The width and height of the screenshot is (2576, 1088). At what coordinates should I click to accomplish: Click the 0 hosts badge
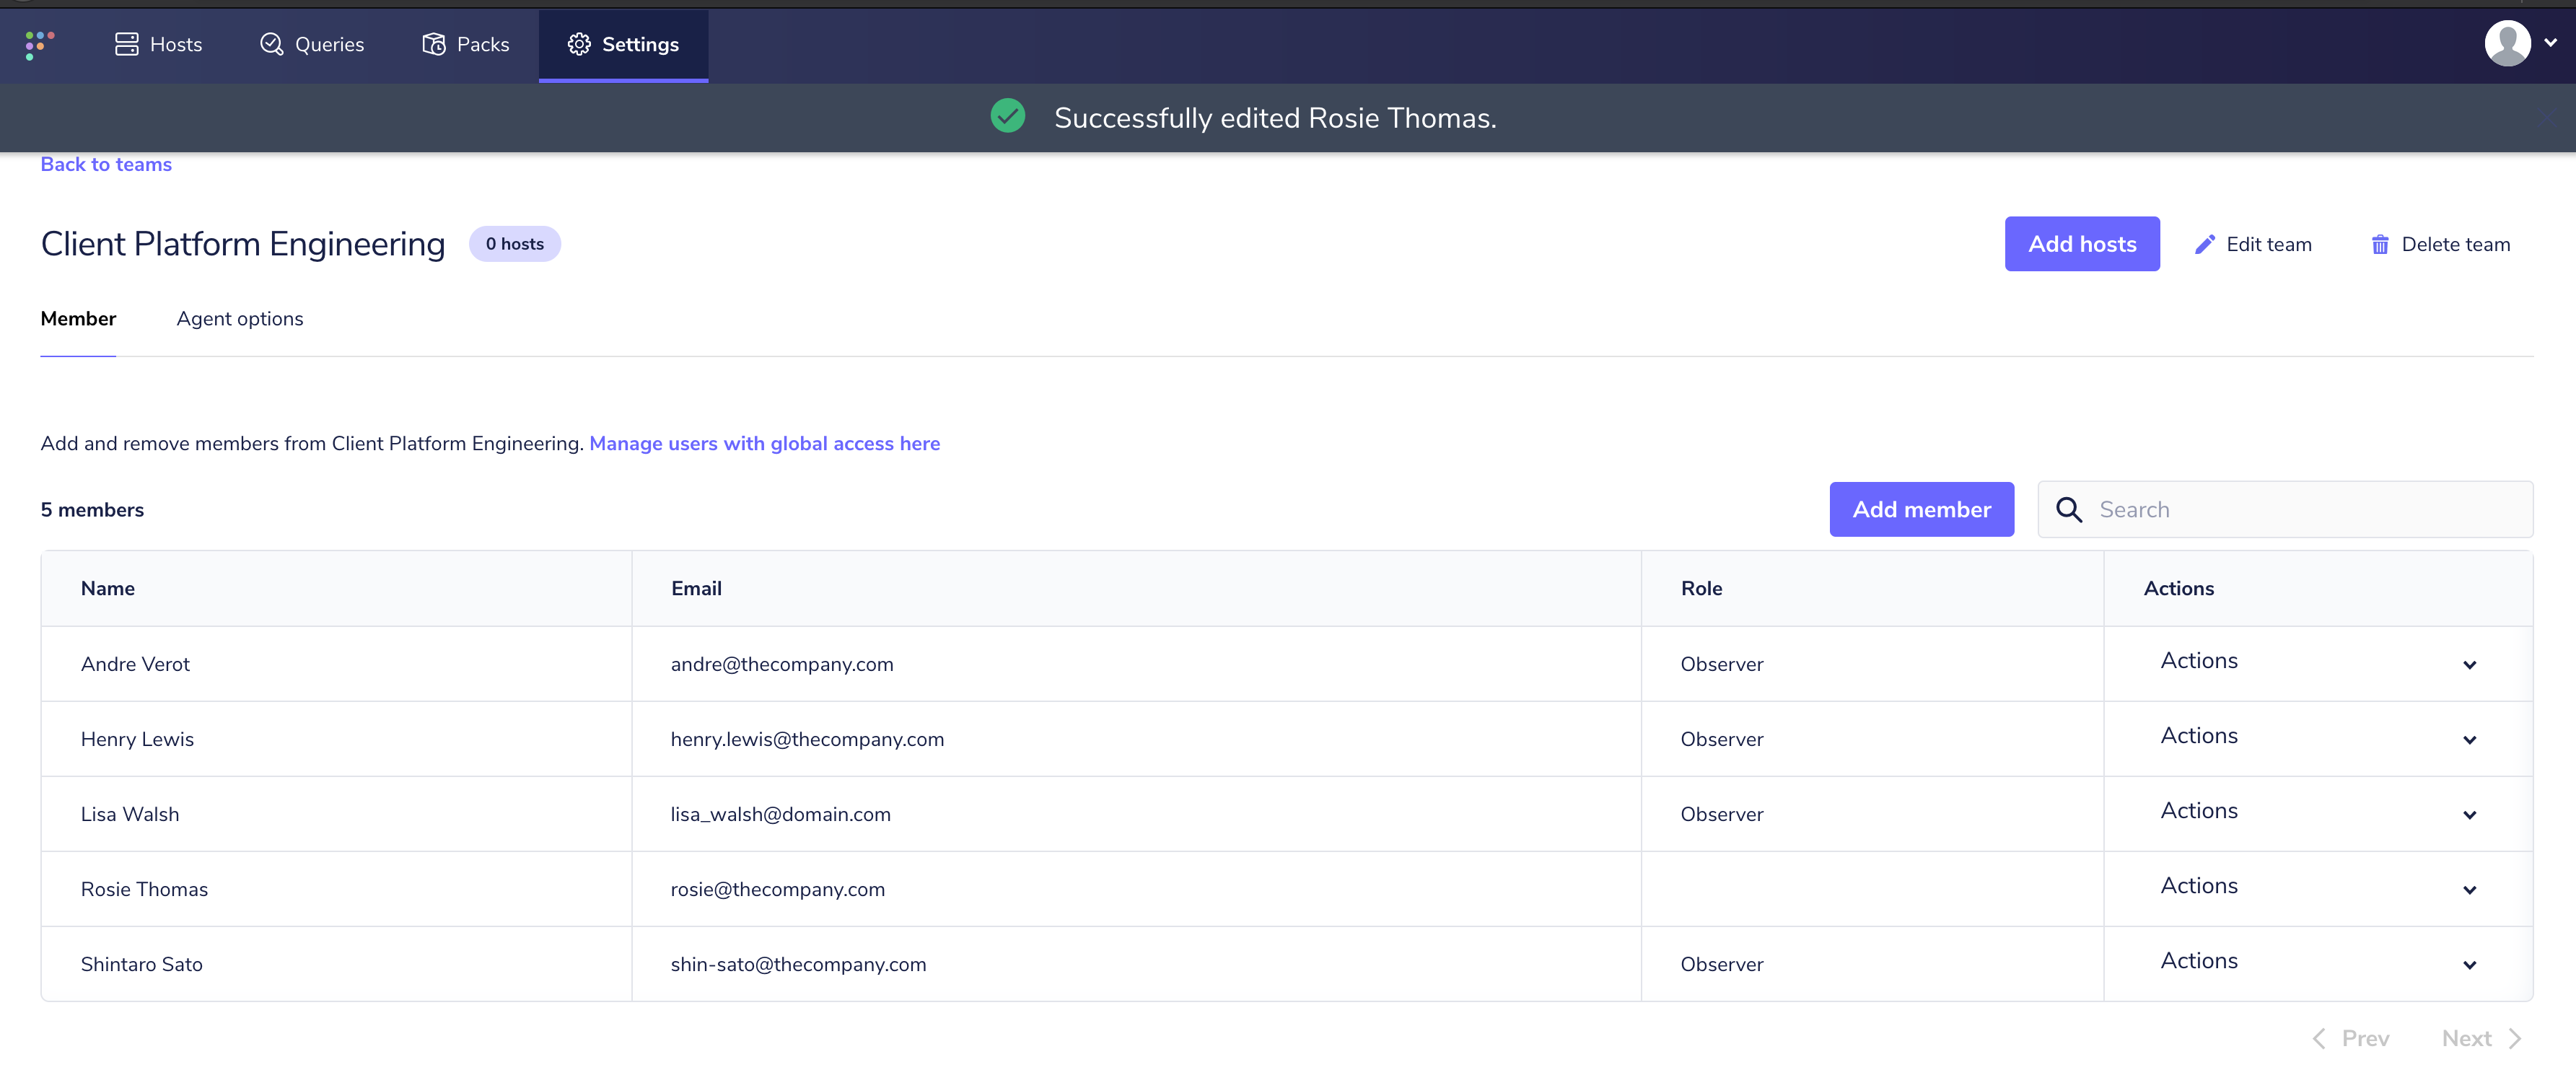pyautogui.click(x=515, y=244)
